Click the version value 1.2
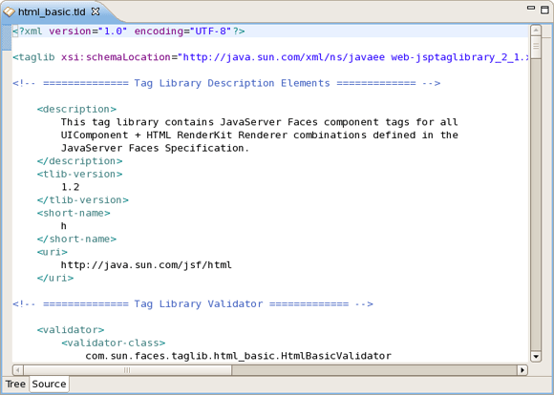The height and width of the screenshot is (395, 554). (x=71, y=187)
